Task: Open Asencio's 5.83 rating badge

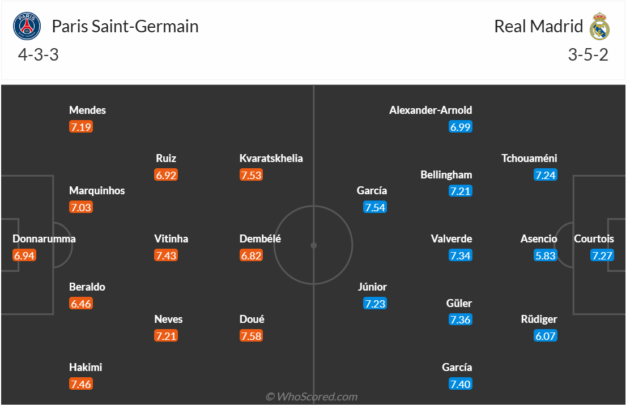Action: (546, 255)
